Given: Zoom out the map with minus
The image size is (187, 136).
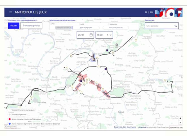Looking at the screenshot, I should (180, 122).
